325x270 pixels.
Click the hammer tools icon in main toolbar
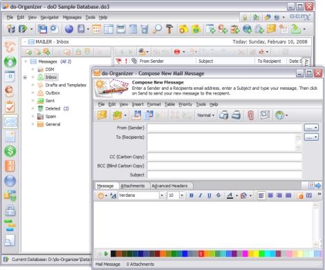(x=169, y=29)
